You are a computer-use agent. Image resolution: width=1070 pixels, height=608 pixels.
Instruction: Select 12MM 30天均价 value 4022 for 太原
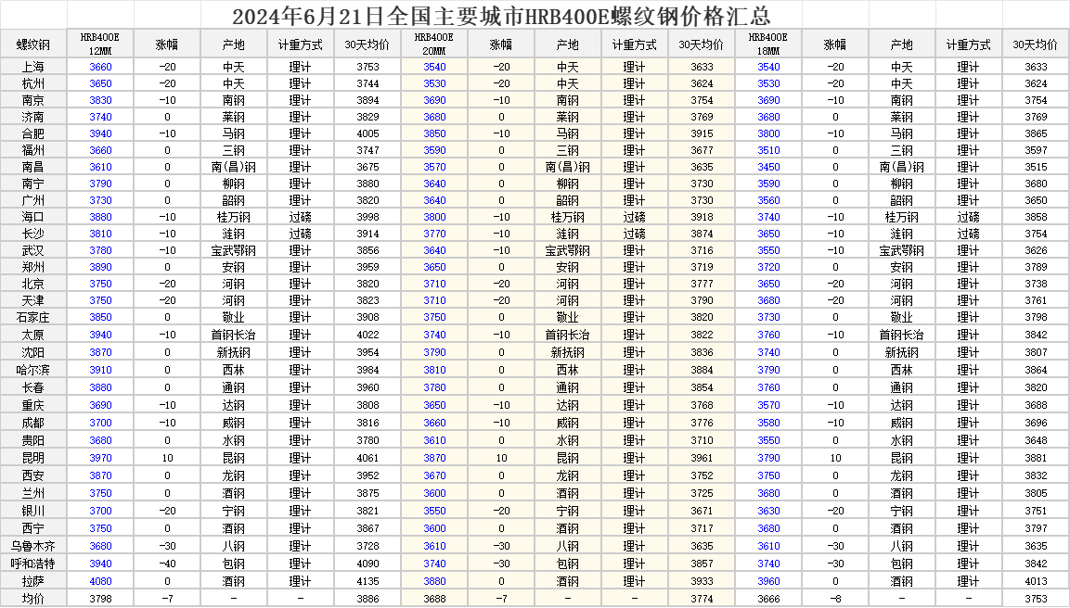coord(367,335)
